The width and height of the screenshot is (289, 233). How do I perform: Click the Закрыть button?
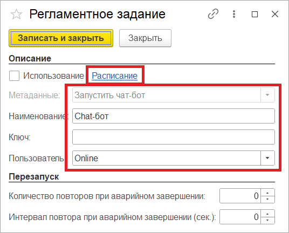coord(145,38)
